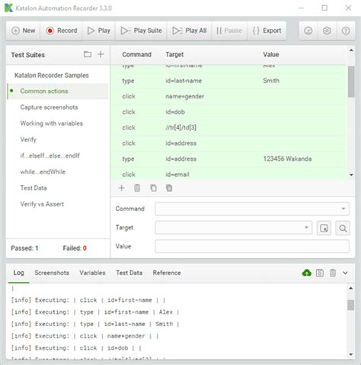Open the speed gauge control
This screenshot has width=361, height=365.
(x=308, y=30)
